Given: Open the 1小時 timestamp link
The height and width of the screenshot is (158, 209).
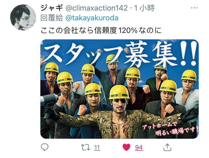Looking at the screenshot, I should (144, 8).
